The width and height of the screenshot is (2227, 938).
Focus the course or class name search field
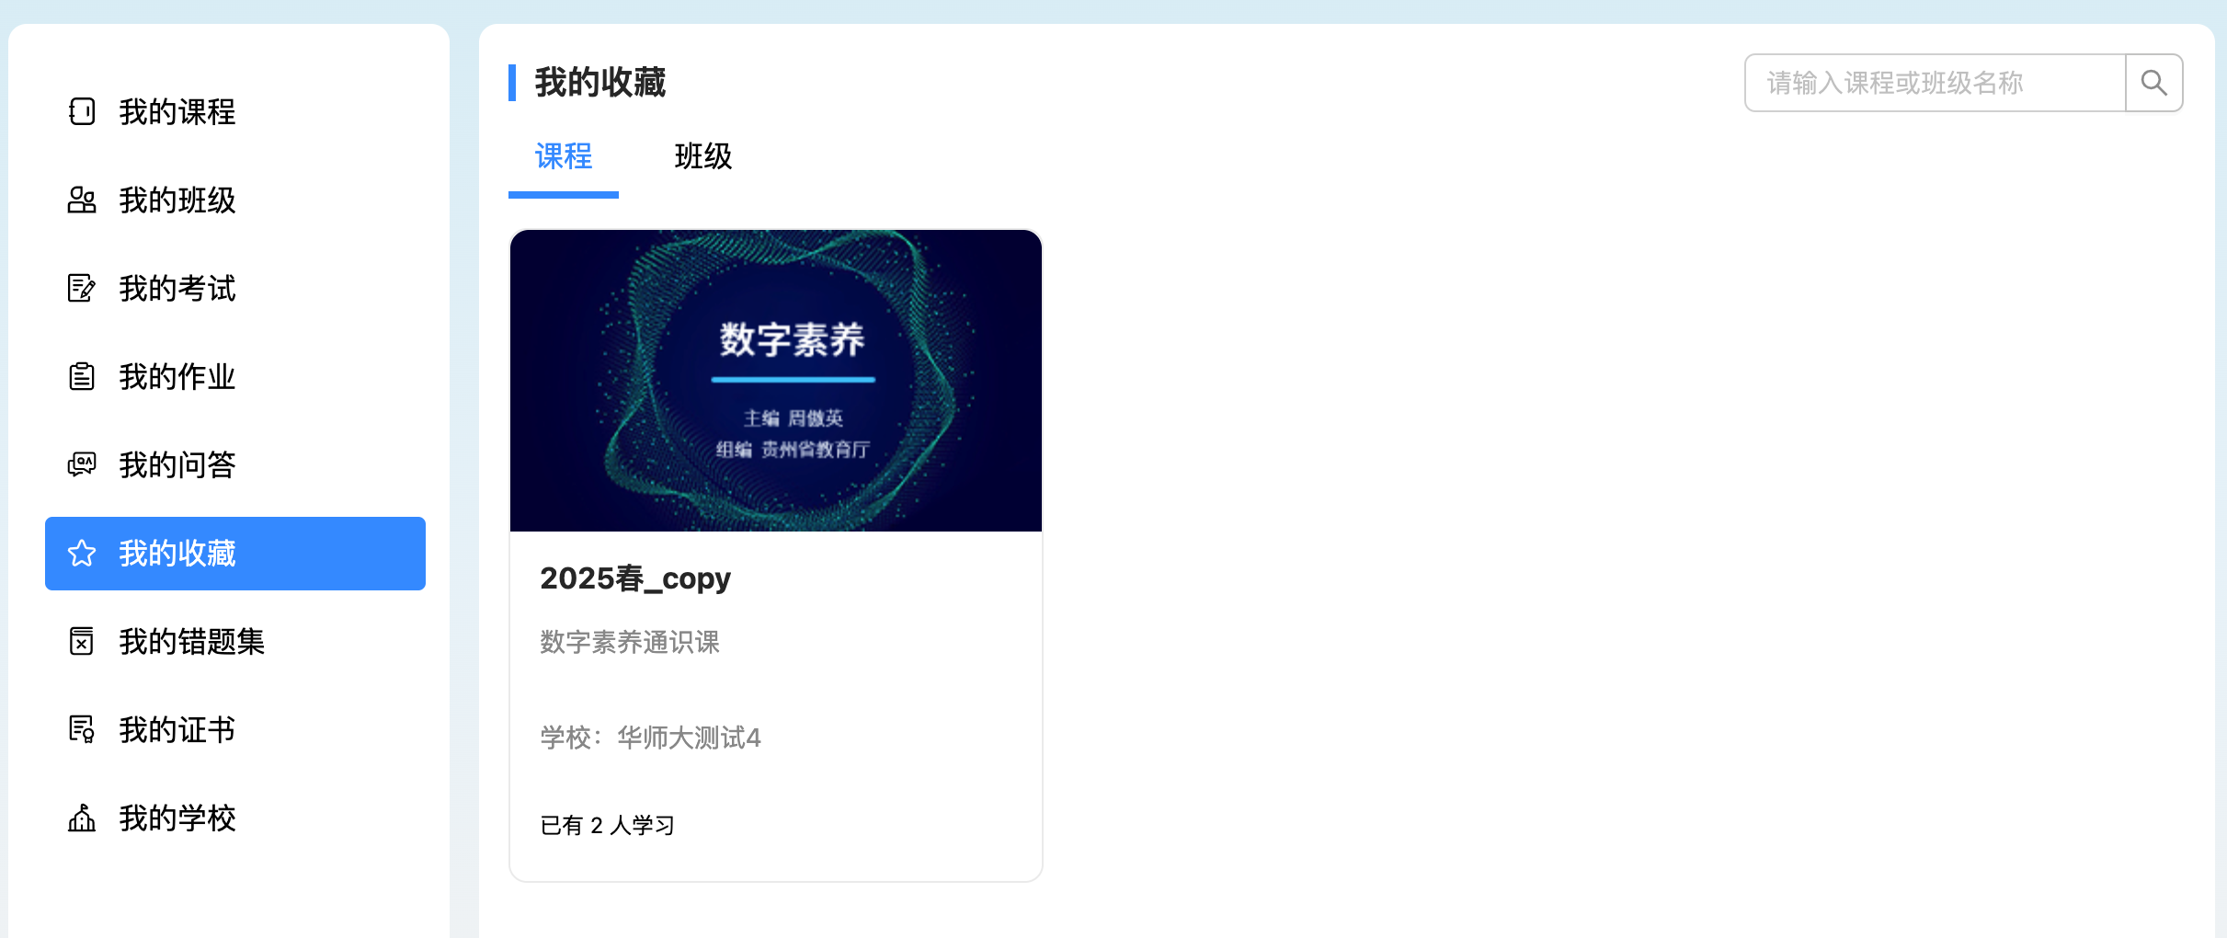pyautogui.click(x=1936, y=83)
